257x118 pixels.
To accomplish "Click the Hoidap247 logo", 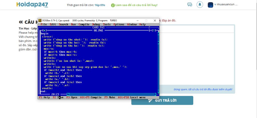I will (32, 5).
